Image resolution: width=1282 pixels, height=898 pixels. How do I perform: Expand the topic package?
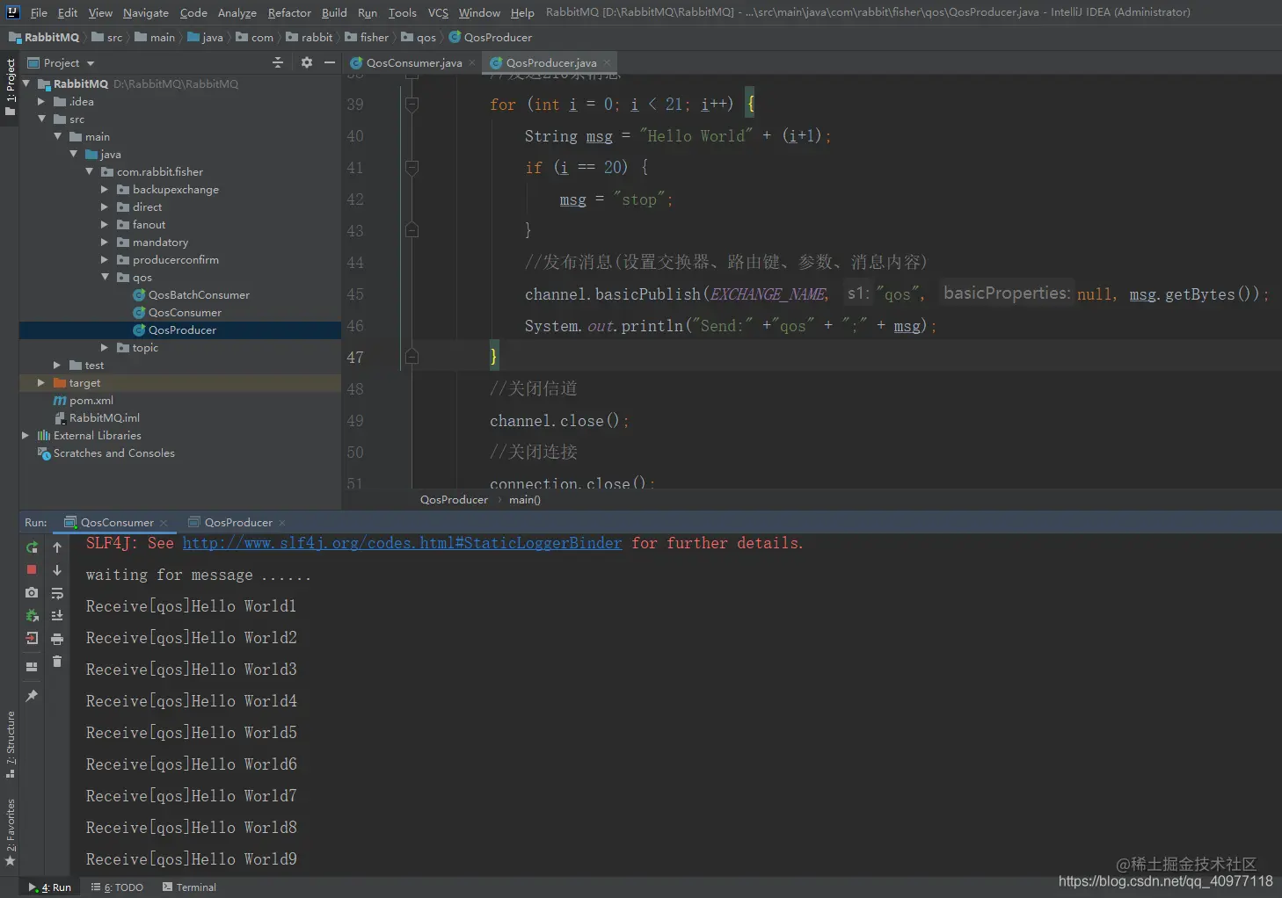tap(105, 347)
